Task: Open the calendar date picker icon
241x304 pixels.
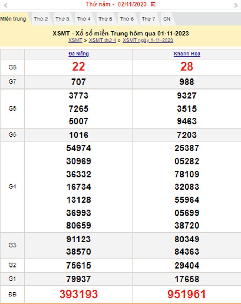Action: pos(153,4)
